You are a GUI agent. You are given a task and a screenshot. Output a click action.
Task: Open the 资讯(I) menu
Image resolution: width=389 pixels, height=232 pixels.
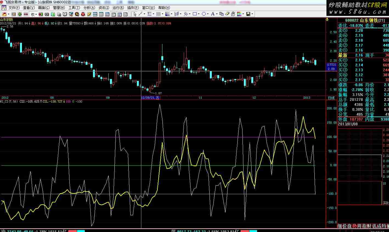click(x=104, y=8)
